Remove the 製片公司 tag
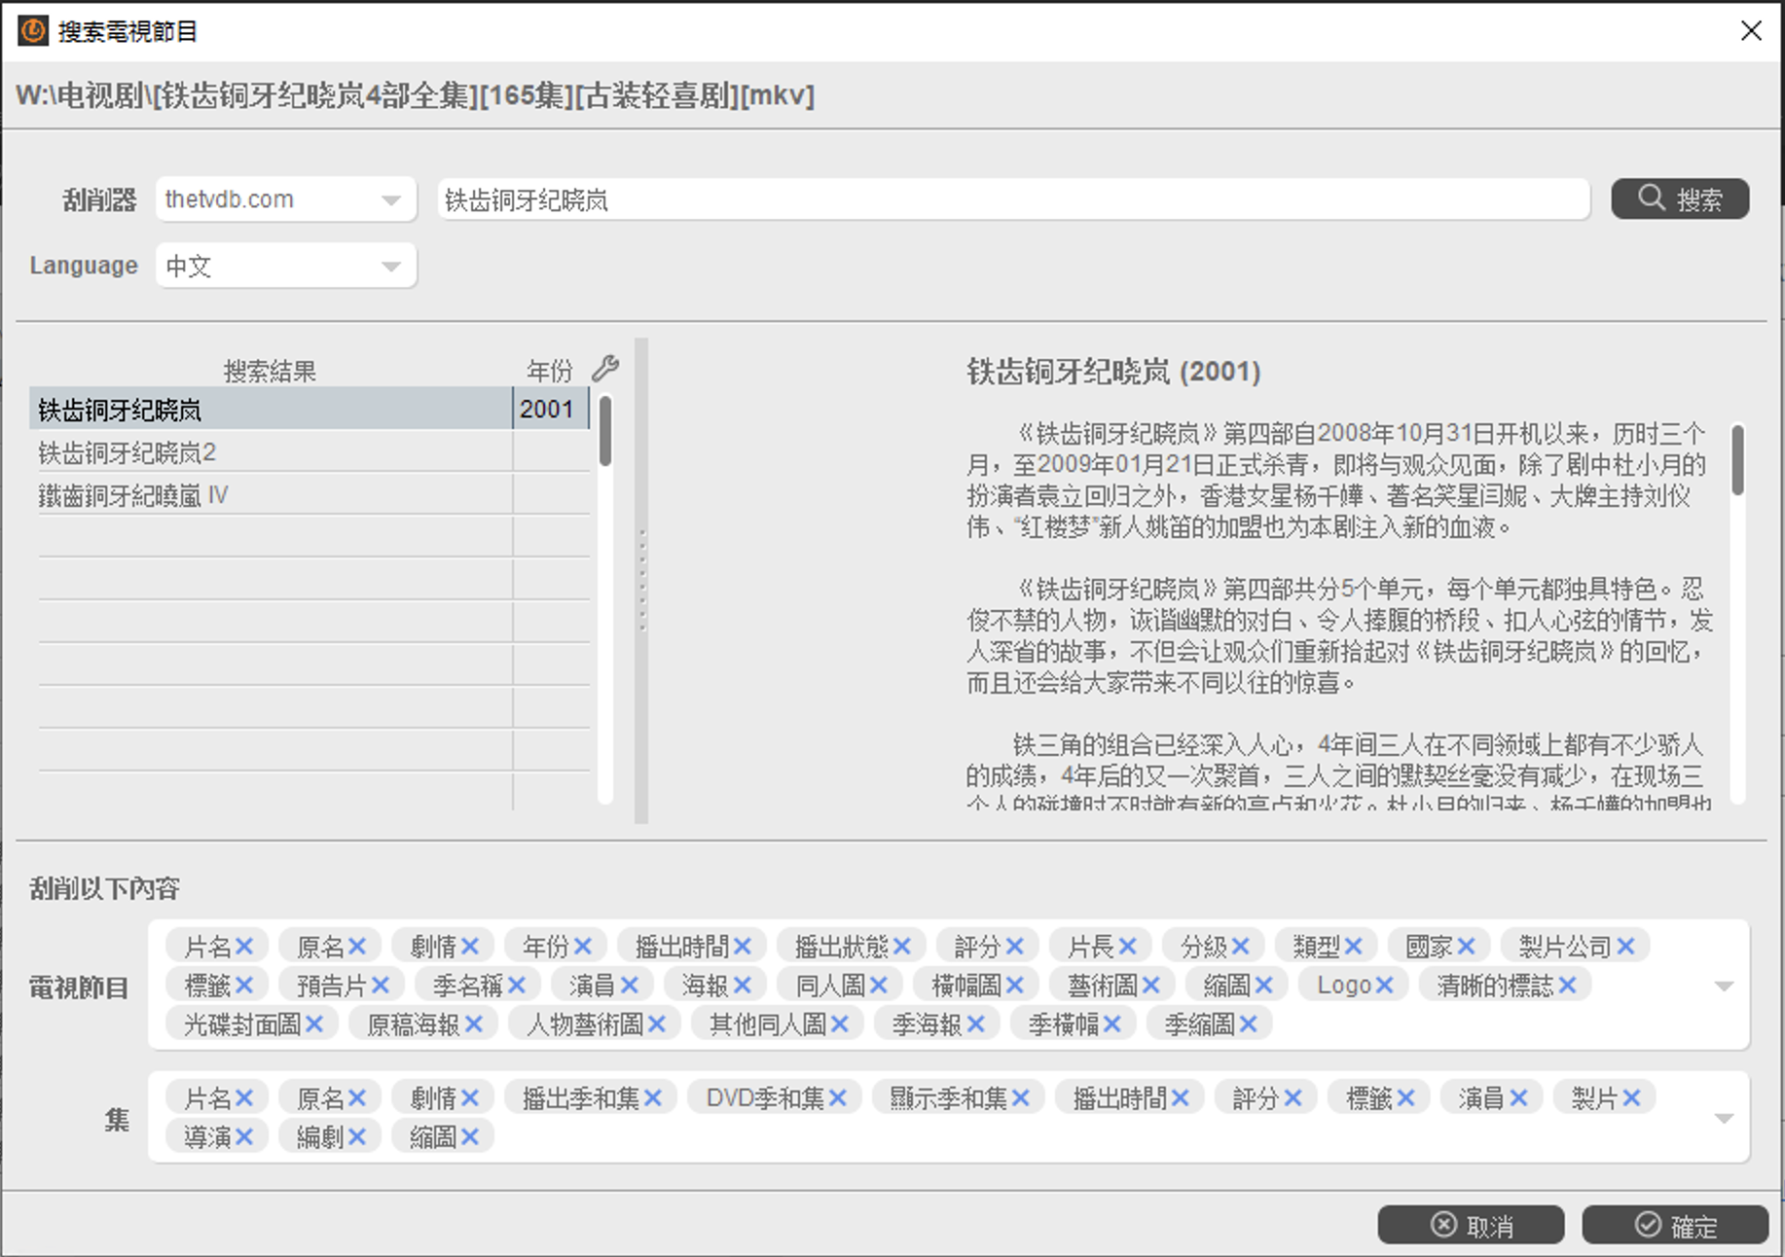 click(1625, 946)
